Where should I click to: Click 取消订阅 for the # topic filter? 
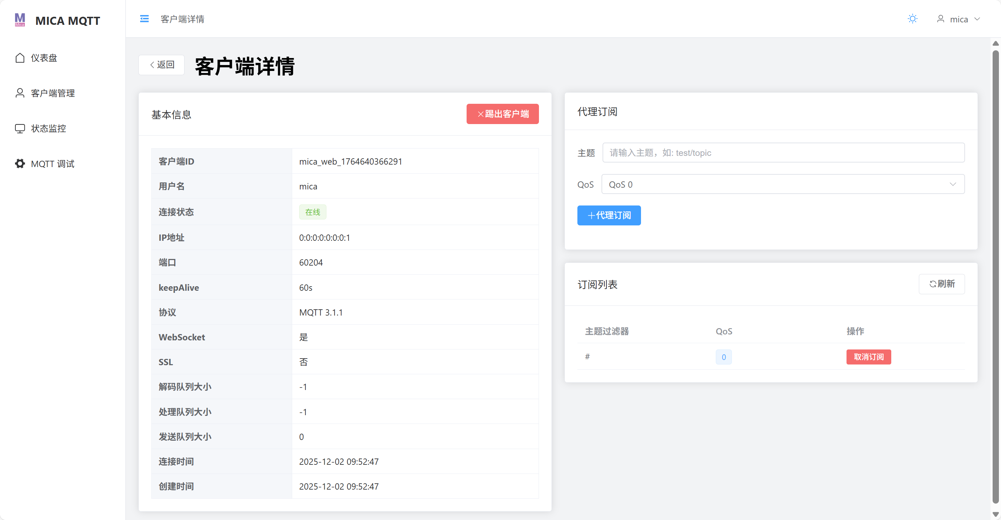click(869, 357)
